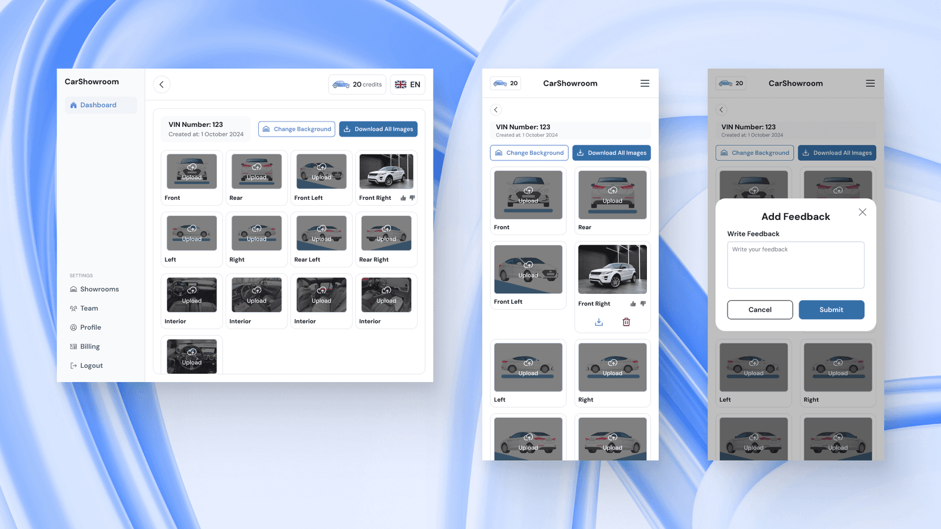Upload image in middle mobile Left tile
The width and height of the screenshot is (941, 529).
click(528, 367)
